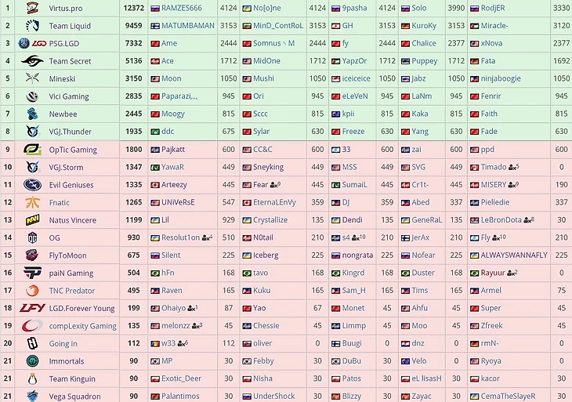Open player ALWAYSWANNAFLY's profile
The height and width of the screenshot is (402, 572).
(x=514, y=255)
